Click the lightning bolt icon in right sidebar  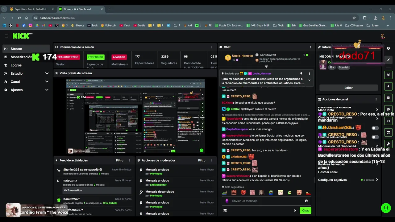coord(389,86)
